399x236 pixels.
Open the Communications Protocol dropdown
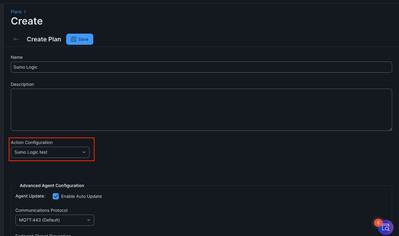(x=55, y=220)
